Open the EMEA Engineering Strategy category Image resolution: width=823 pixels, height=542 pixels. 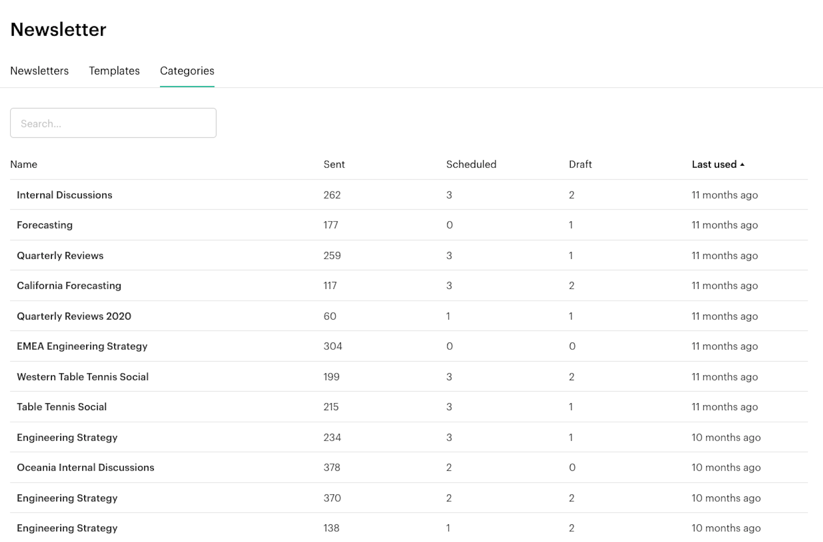pyautogui.click(x=82, y=346)
